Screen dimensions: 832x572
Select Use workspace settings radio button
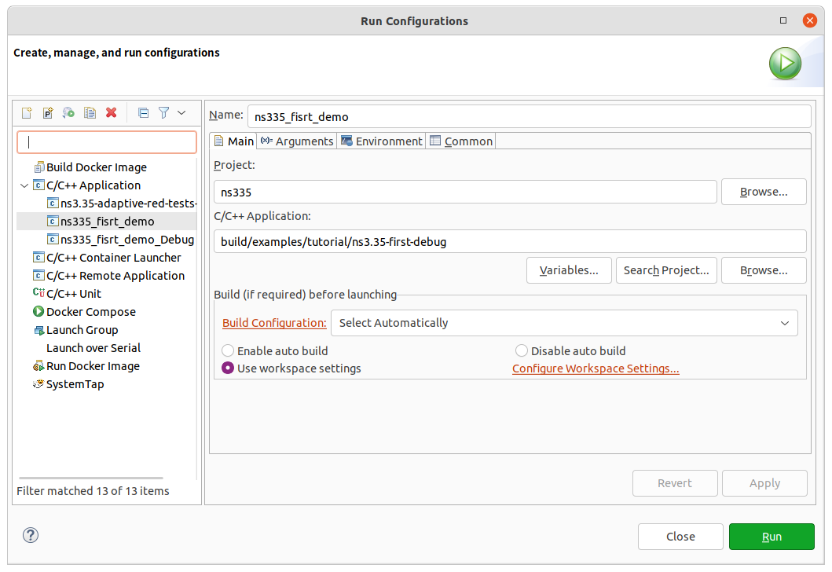pyautogui.click(x=228, y=368)
